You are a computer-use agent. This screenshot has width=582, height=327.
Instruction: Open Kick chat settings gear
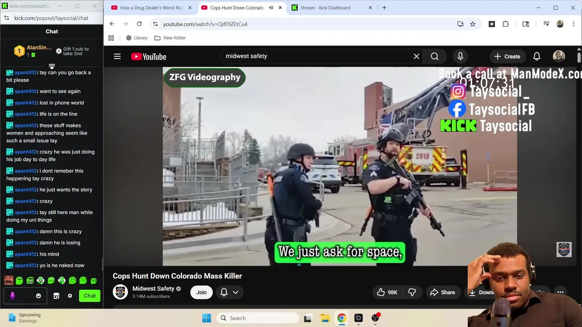[70, 296]
